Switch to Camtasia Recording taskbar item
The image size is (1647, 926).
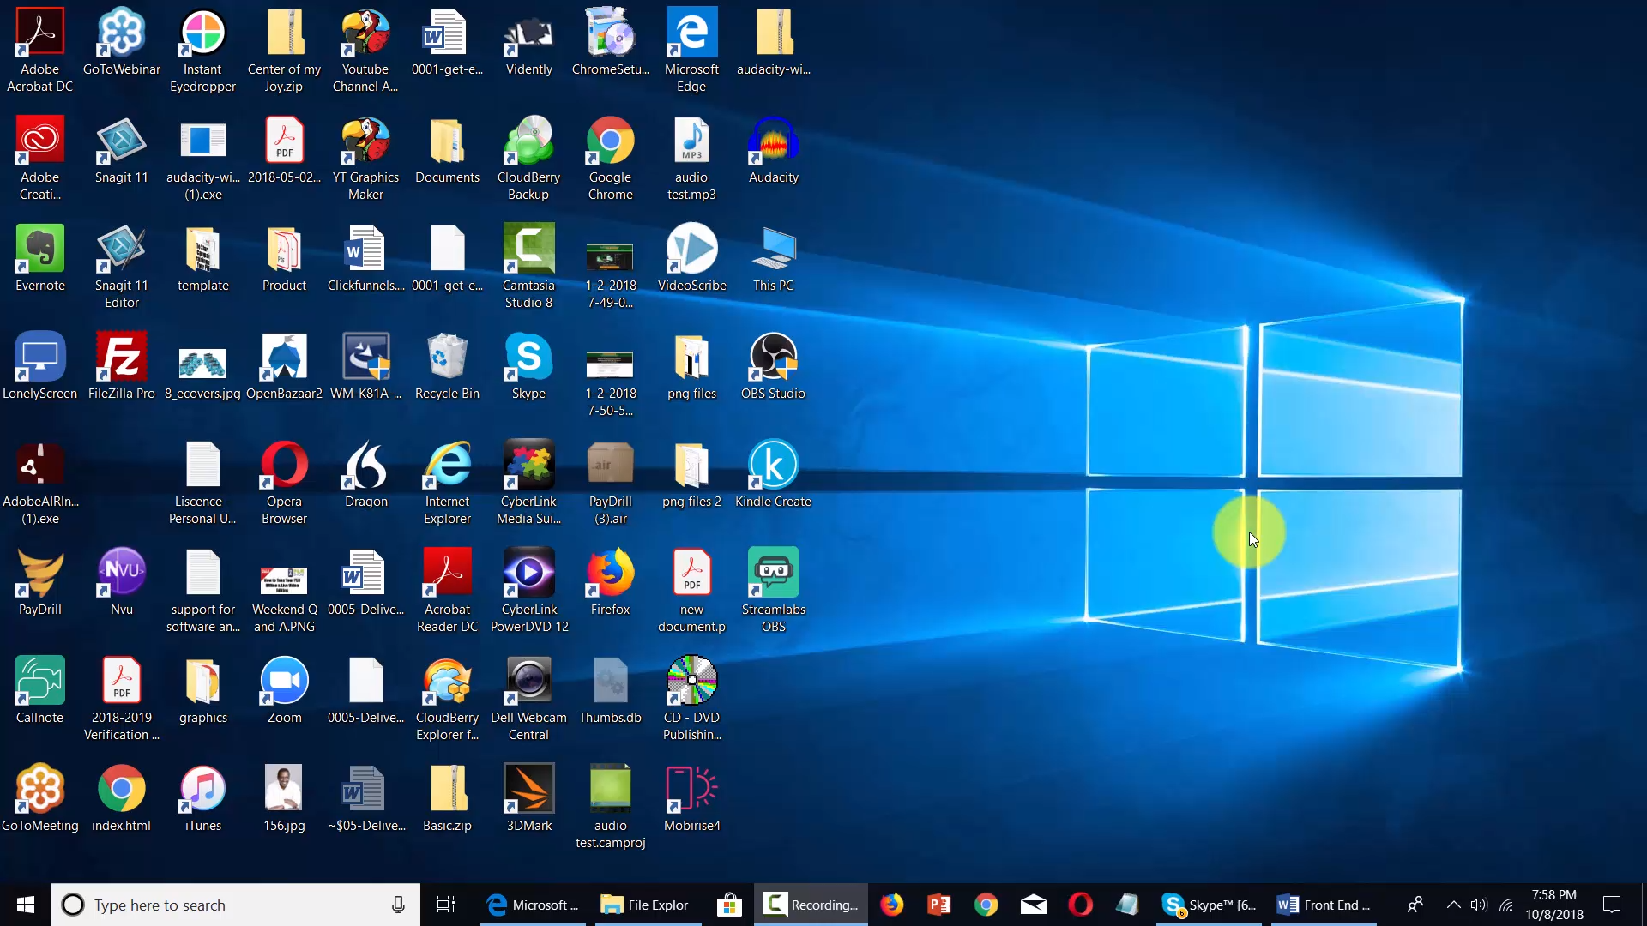(811, 905)
